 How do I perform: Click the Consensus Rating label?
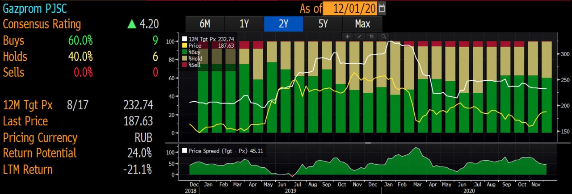42,25
